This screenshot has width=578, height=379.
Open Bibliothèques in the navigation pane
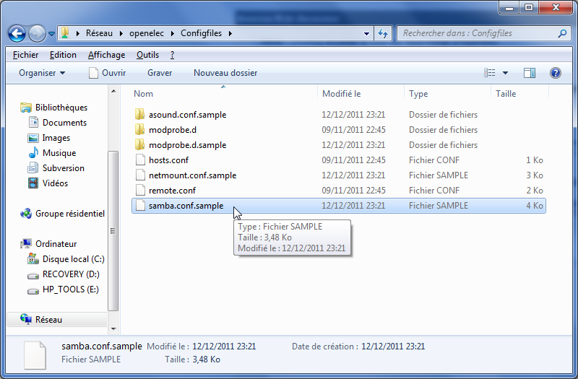coord(53,108)
